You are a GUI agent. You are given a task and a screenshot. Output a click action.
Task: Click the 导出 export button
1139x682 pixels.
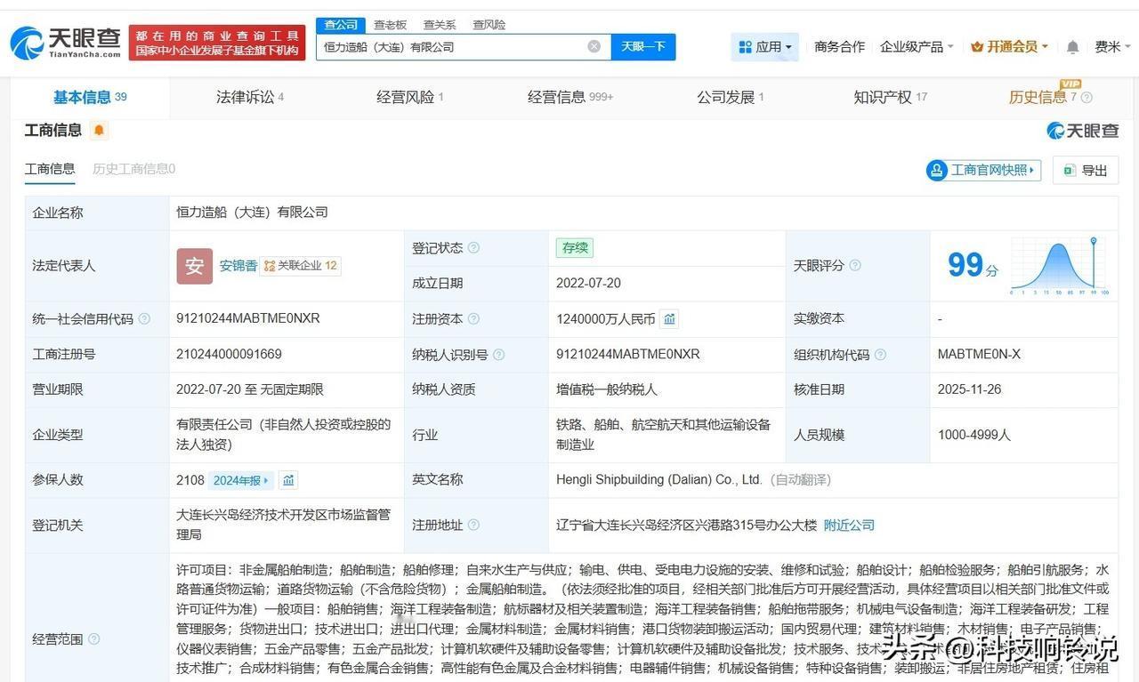click(1086, 170)
